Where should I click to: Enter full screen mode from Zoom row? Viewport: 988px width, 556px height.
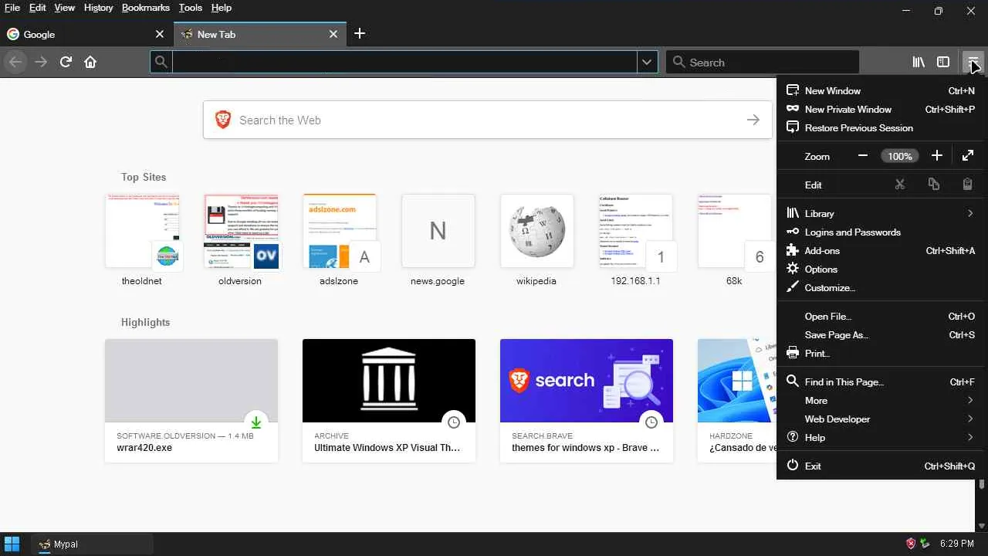click(968, 156)
